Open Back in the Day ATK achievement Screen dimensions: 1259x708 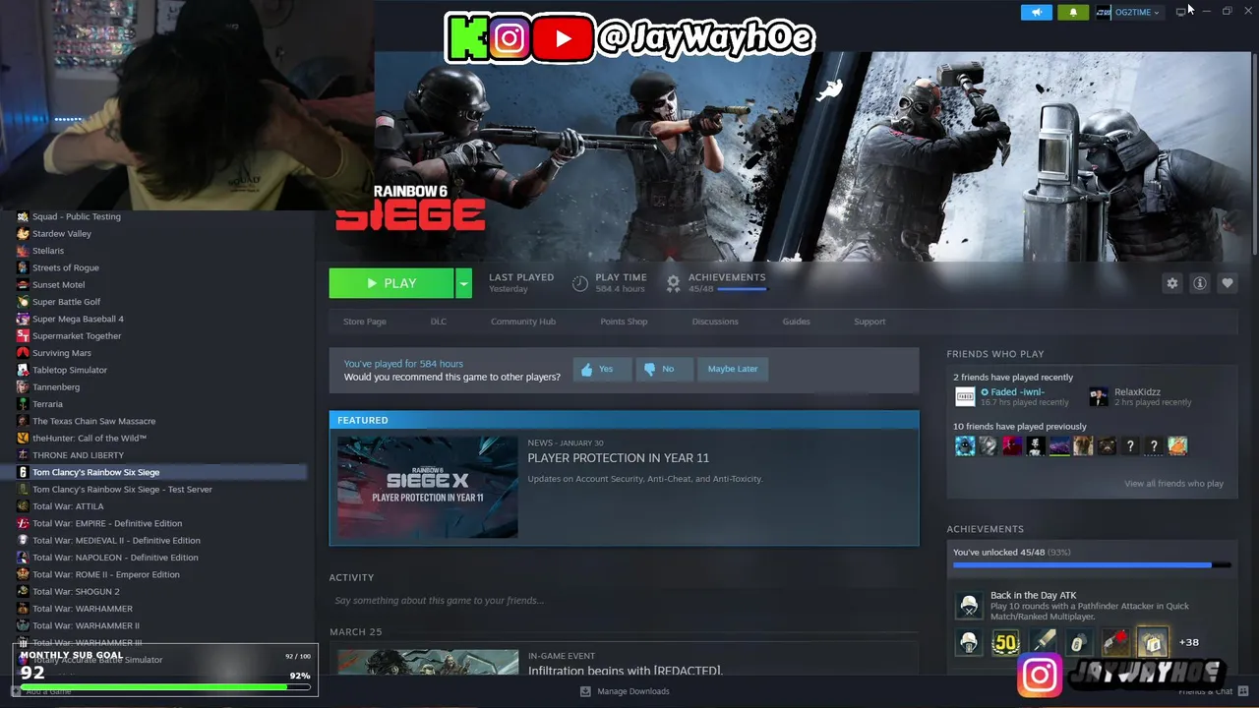[x=1033, y=595]
